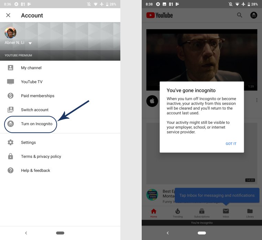Dismiss the dialog with GOT IT
Screen dimensions: 262x240
231,144
